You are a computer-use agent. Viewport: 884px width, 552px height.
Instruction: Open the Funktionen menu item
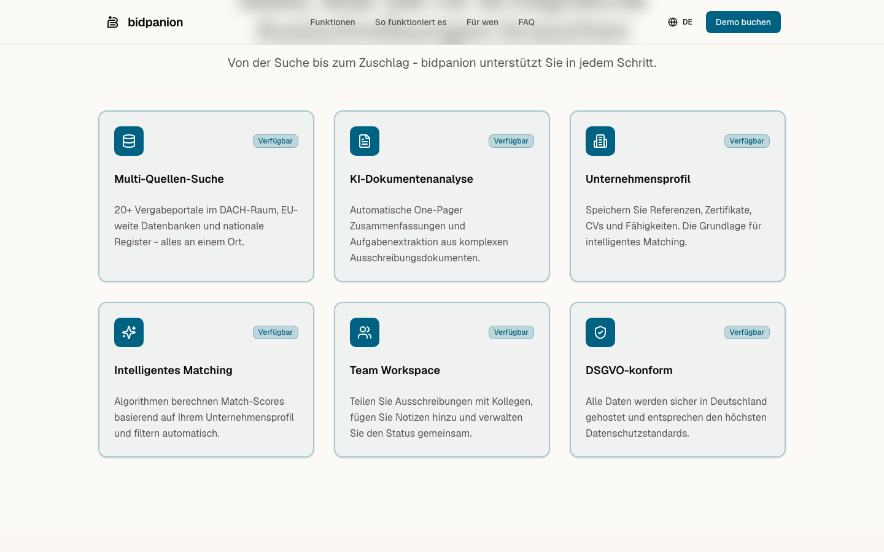(333, 22)
